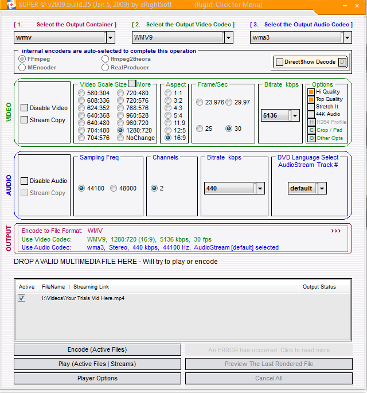The width and height of the screenshot is (367, 393).
Task: Select the 2 channels radio
Action: click(154, 188)
